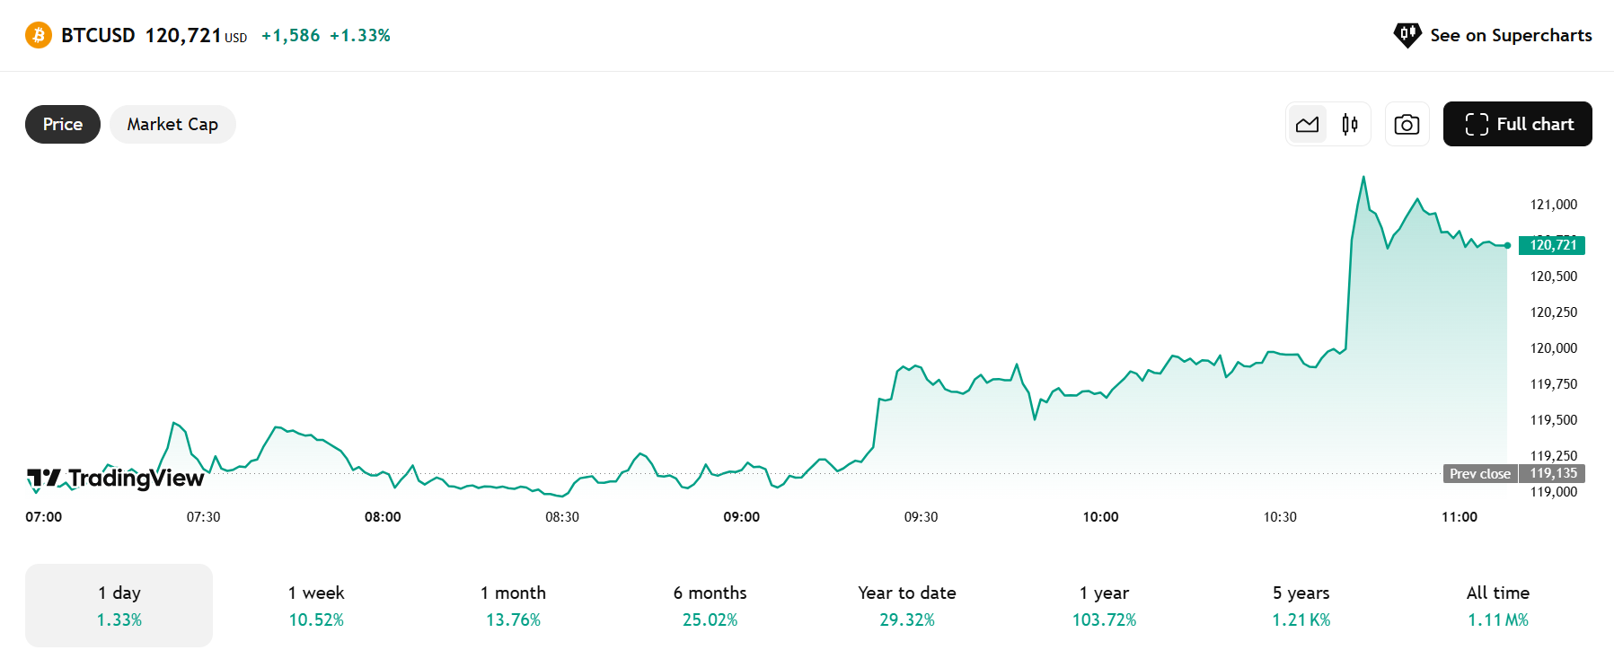Select Year to date range
Image resolution: width=1614 pixels, height=659 pixels.
point(906,605)
